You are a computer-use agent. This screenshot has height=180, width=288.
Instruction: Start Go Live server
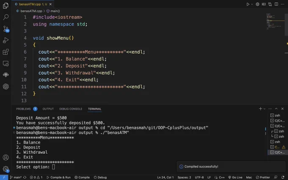click(235, 177)
